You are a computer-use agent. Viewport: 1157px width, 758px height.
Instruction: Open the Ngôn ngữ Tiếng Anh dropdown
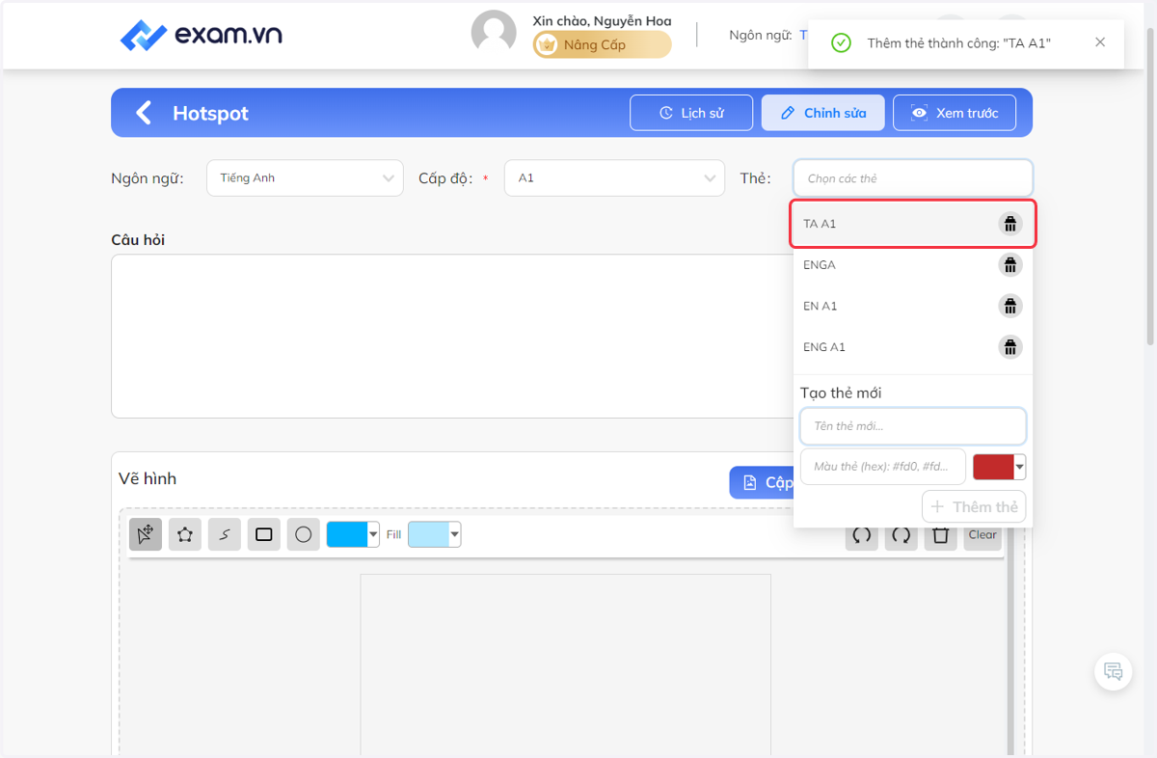coord(305,178)
